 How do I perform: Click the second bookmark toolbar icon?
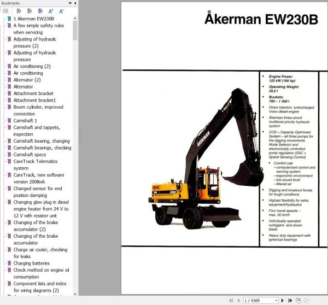click(30, 11)
